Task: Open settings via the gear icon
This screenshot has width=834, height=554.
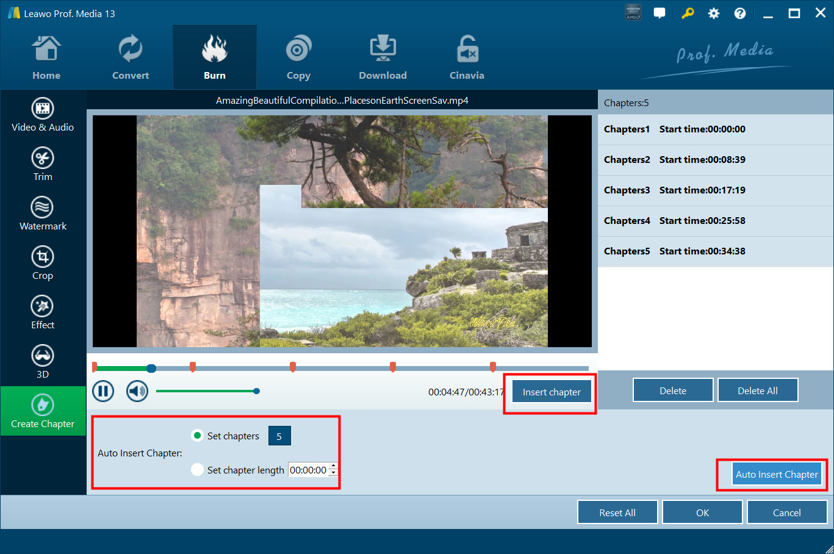Action: click(714, 13)
